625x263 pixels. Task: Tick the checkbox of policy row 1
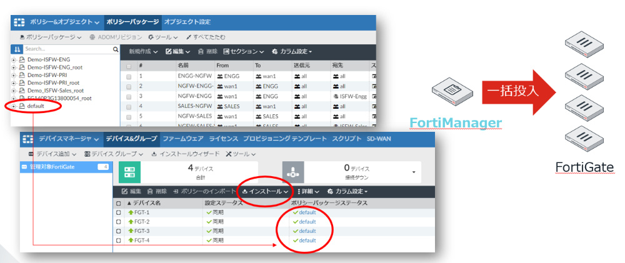point(128,76)
